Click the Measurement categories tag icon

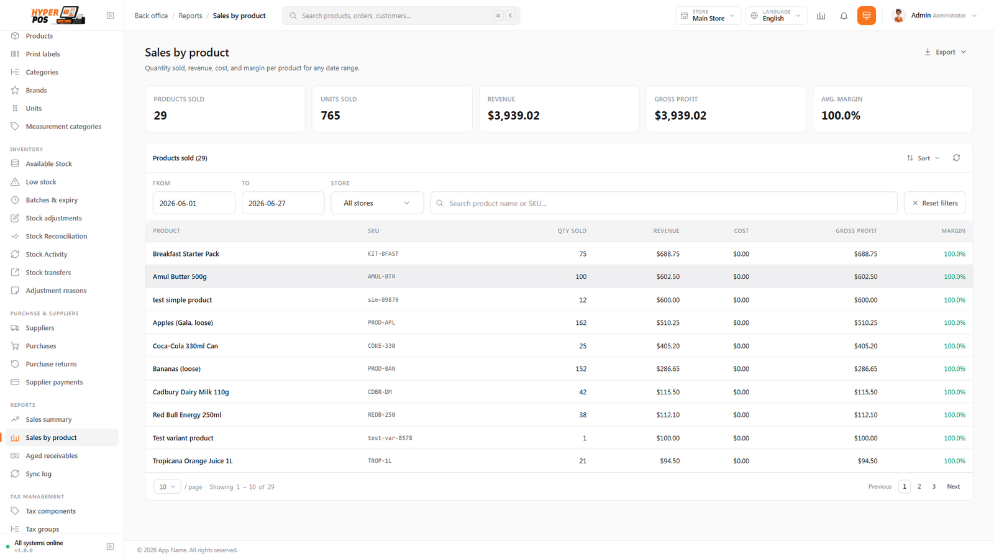pos(15,126)
